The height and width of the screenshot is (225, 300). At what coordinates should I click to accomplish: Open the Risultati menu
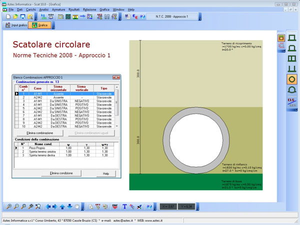(x=74, y=9)
